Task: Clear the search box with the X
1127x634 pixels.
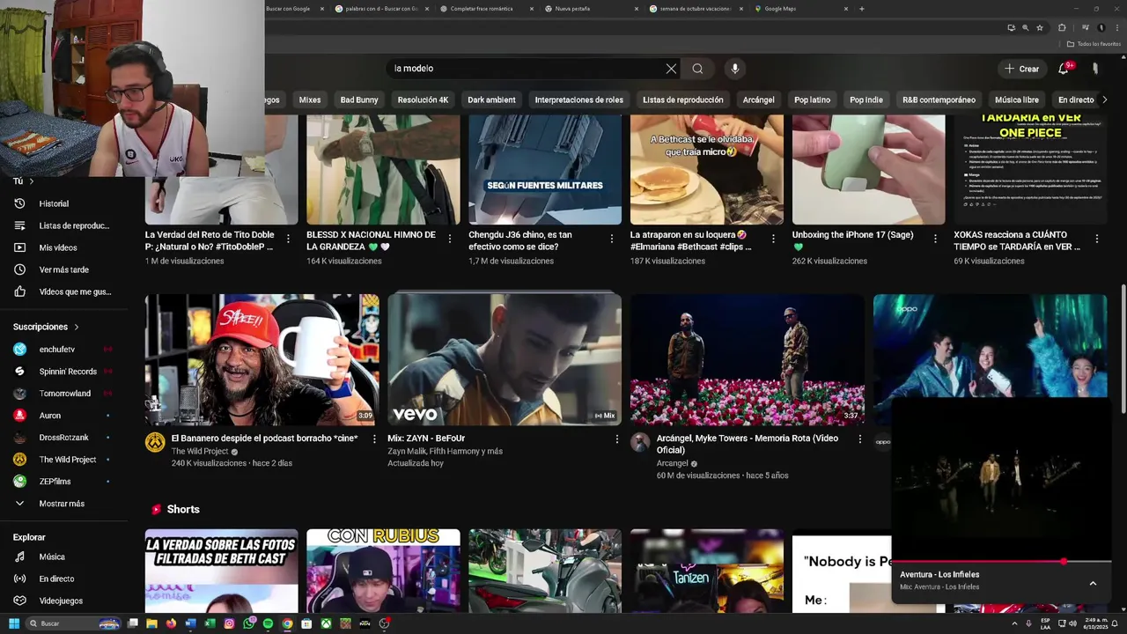Action: (x=671, y=69)
